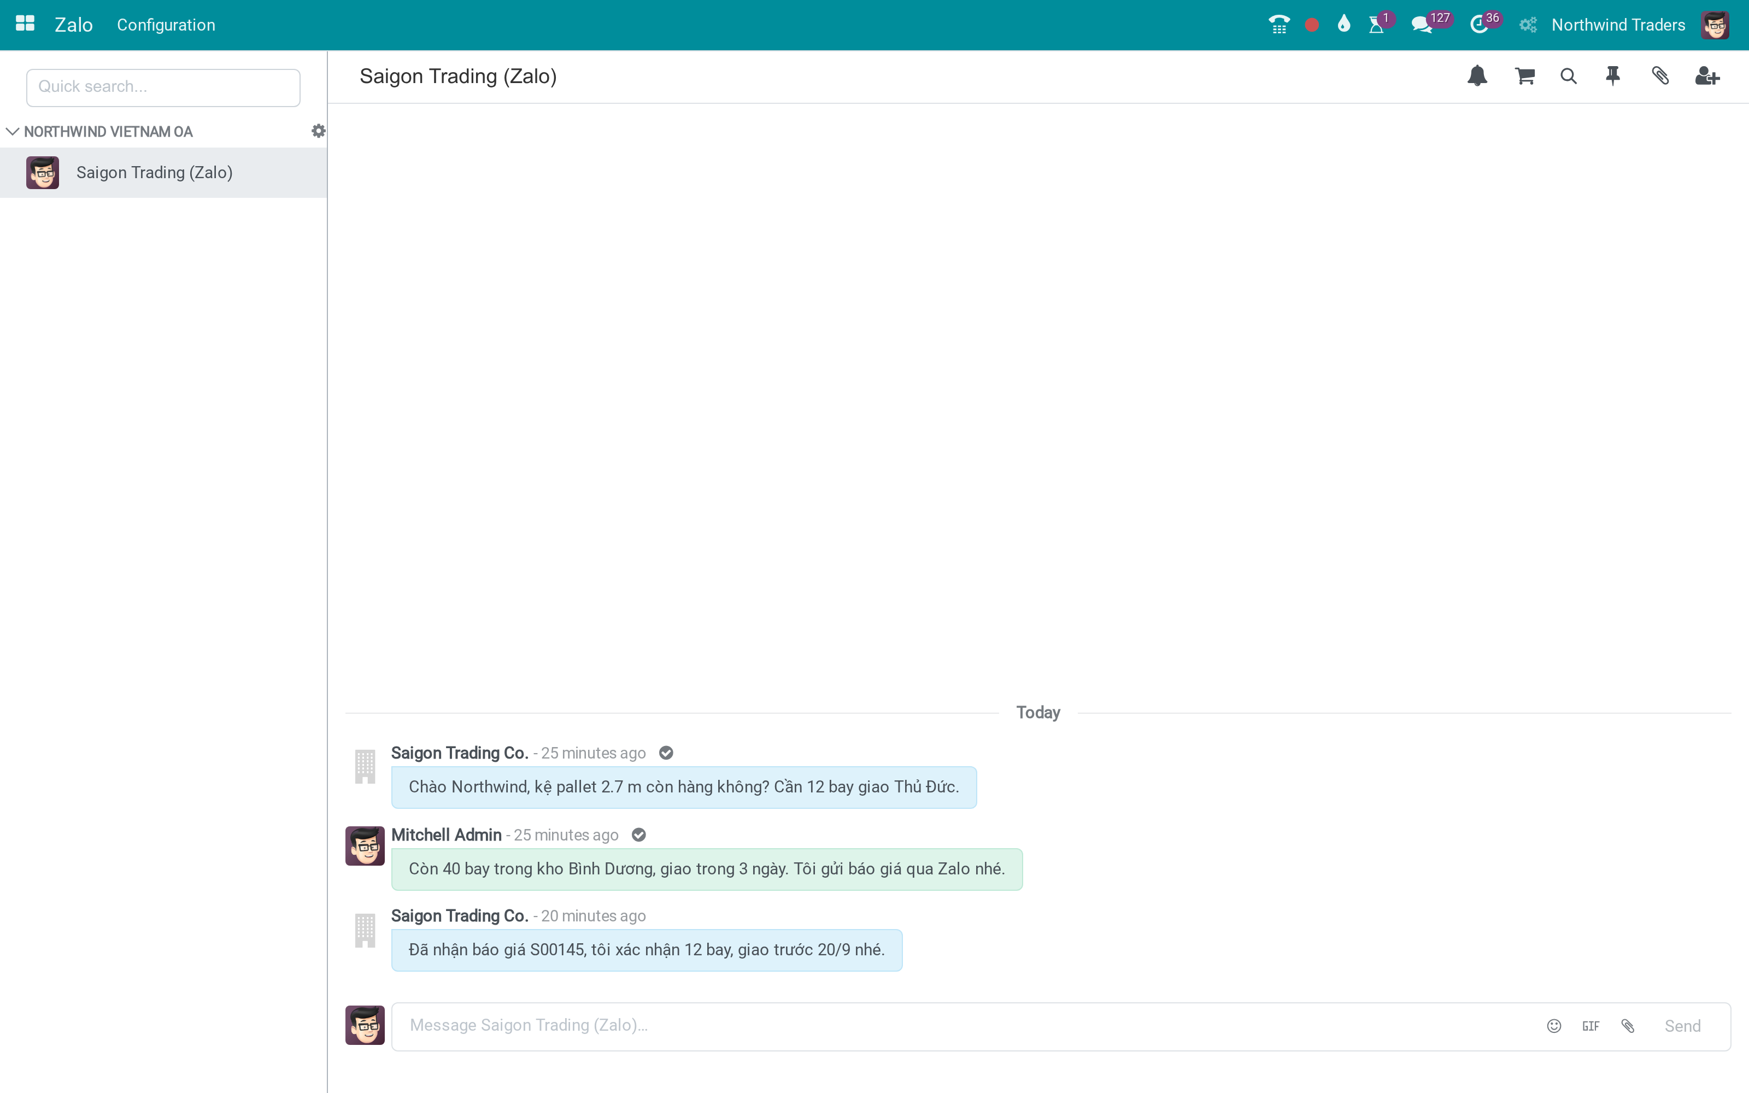Screen dimensions: 1749x1093
Task: Focus the Message Saigon Trading composer
Action: click(x=961, y=1026)
